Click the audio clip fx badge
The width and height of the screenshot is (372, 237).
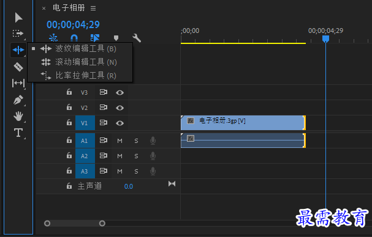pos(191,138)
